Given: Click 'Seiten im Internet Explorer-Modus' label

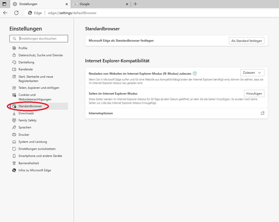Looking at the screenshot, I should pos(113,94).
